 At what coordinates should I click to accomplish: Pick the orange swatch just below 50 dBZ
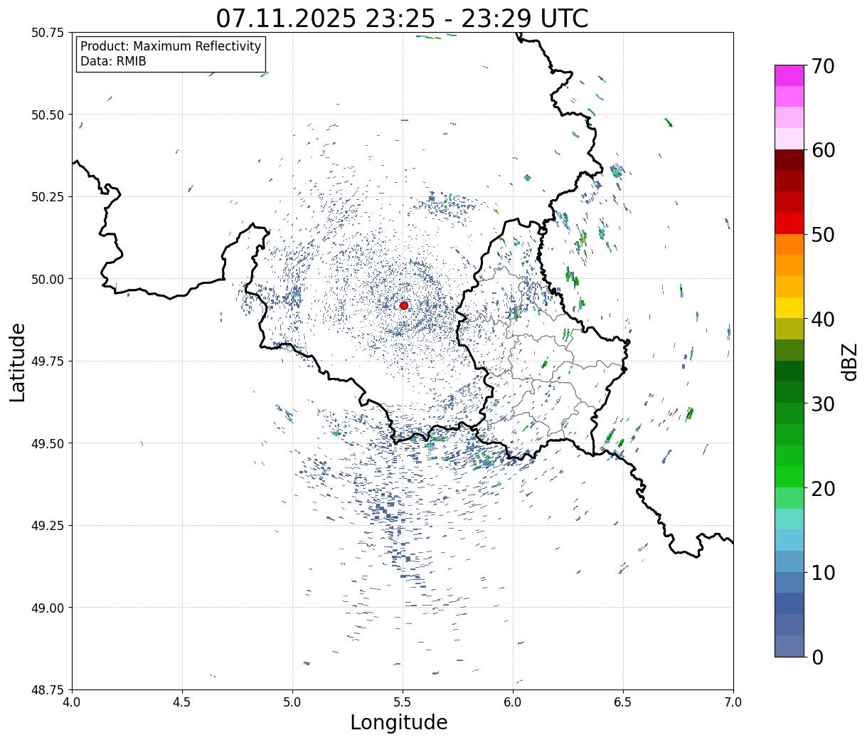(x=789, y=245)
